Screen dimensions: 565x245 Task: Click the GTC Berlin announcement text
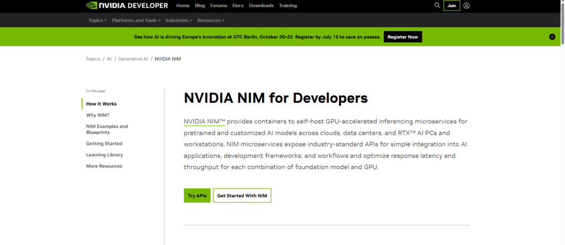(257, 37)
